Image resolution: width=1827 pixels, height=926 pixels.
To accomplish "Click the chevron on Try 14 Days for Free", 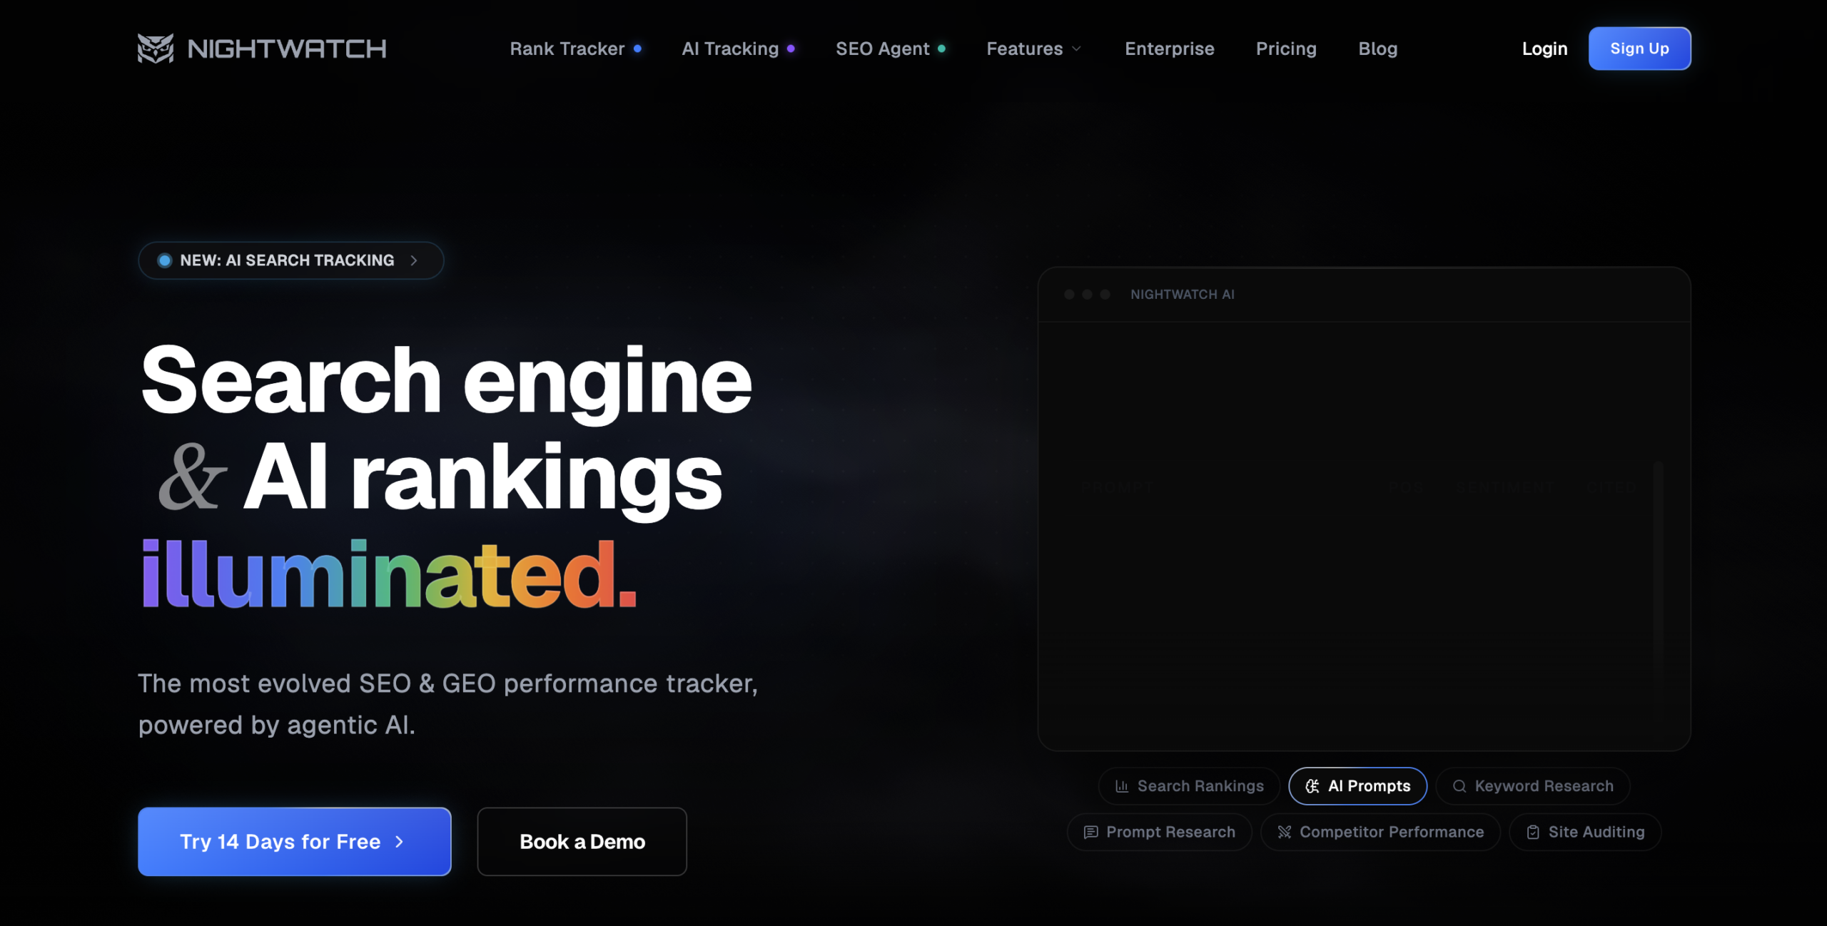I will 400,842.
